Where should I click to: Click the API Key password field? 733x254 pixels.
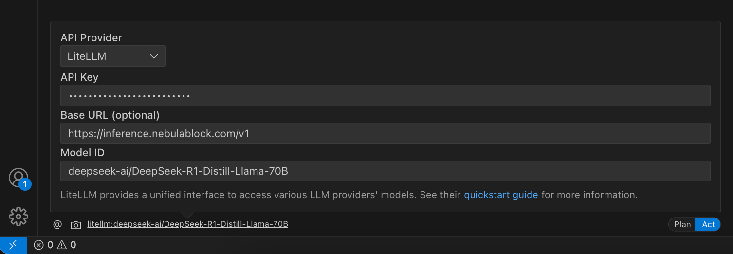click(385, 95)
